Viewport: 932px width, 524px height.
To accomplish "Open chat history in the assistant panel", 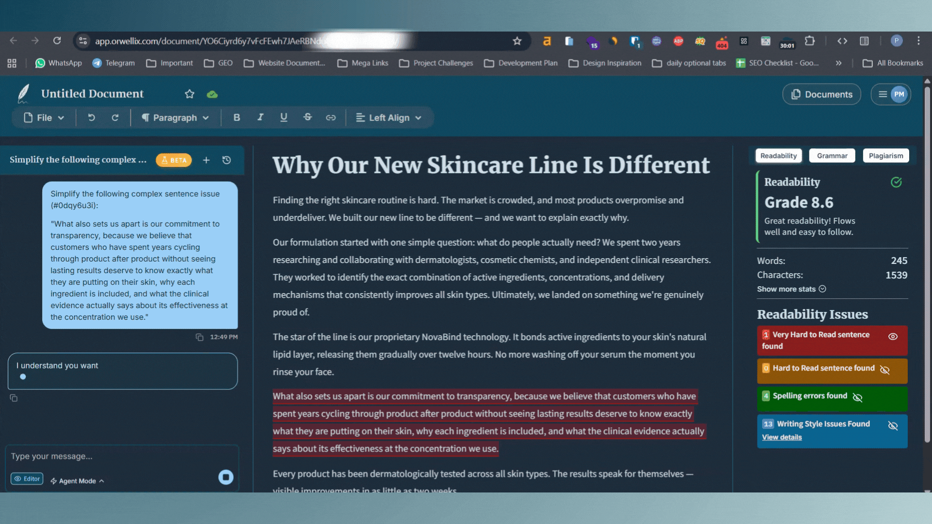I will [226, 160].
